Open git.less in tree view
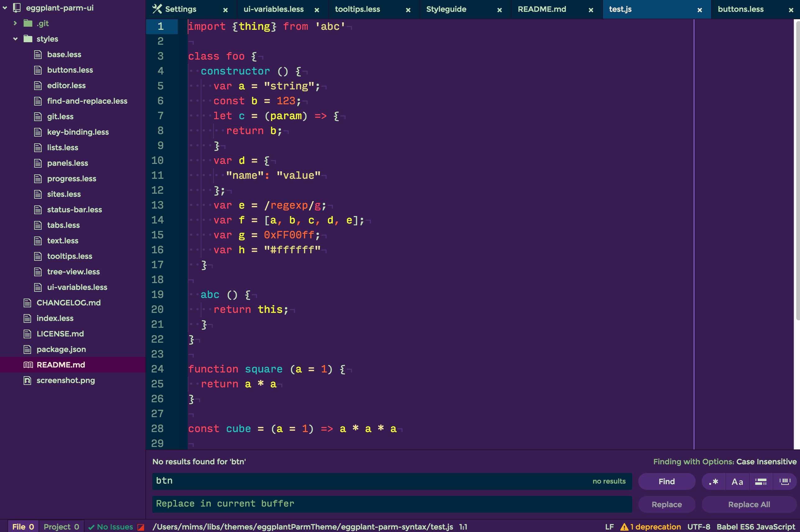Image resolution: width=800 pixels, height=532 pixels. click(60, 116)
